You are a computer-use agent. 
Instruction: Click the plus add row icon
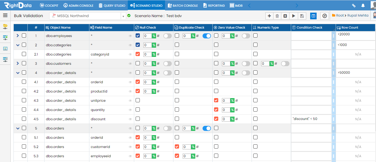pyautogui.click(x=269, y=16)
